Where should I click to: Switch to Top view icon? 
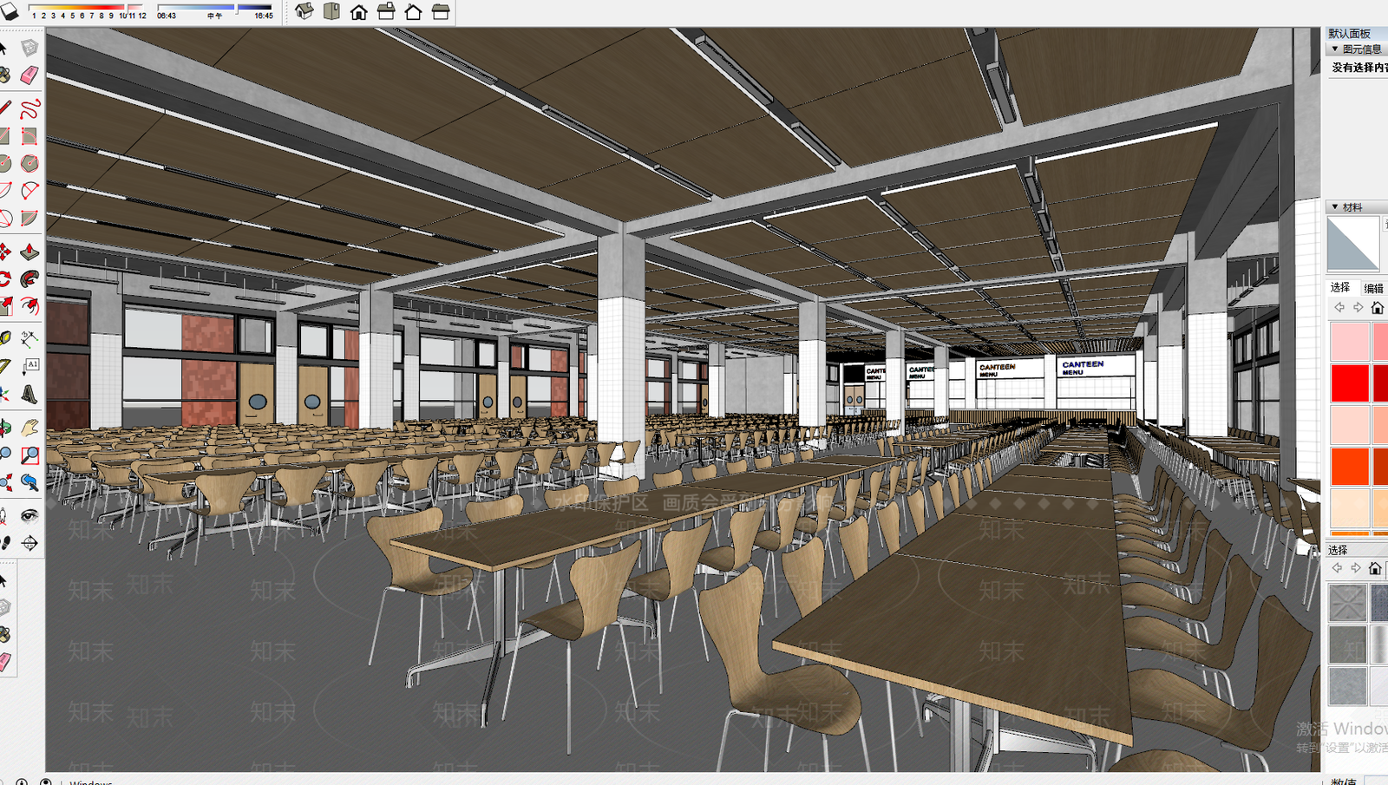[331, 11]
